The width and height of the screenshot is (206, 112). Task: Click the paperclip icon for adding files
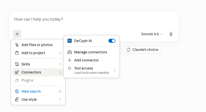click(17, 45)
